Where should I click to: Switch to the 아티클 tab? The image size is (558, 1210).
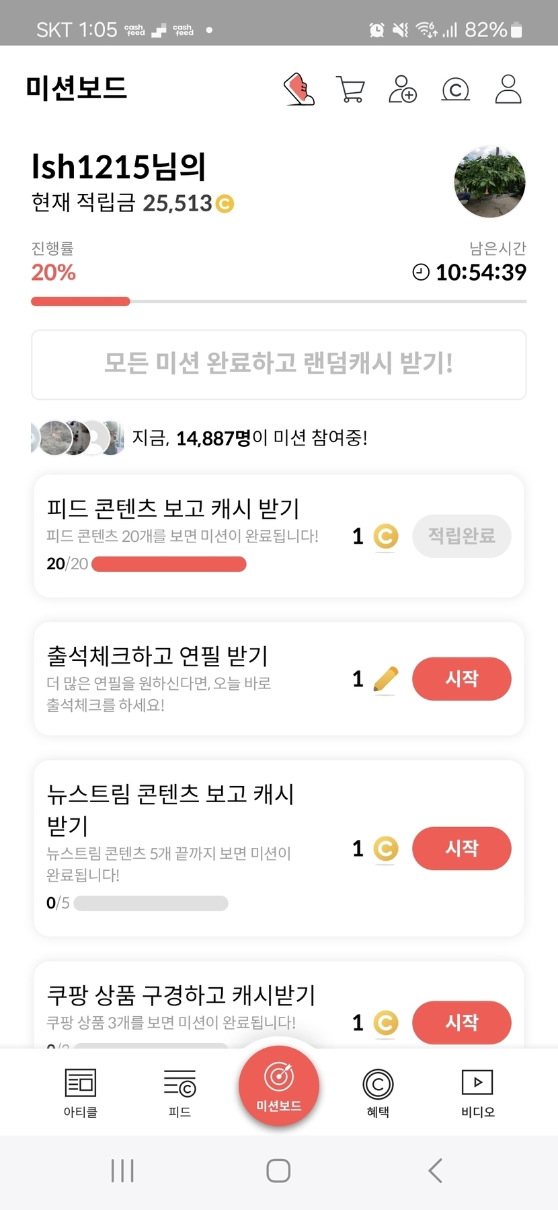[81, 1093]
